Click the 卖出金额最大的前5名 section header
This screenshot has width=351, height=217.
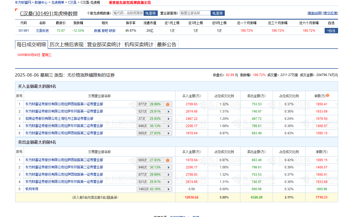37,142
